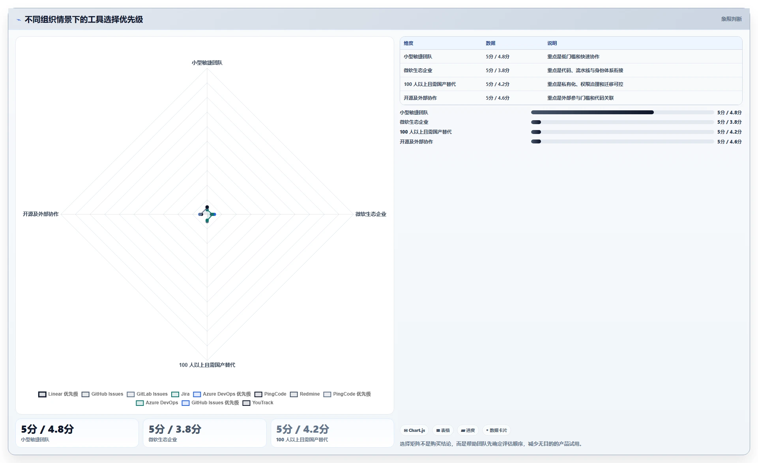Toggle Jira legend entry
Viewport: 758px width, 463px height.
point(180,394)
